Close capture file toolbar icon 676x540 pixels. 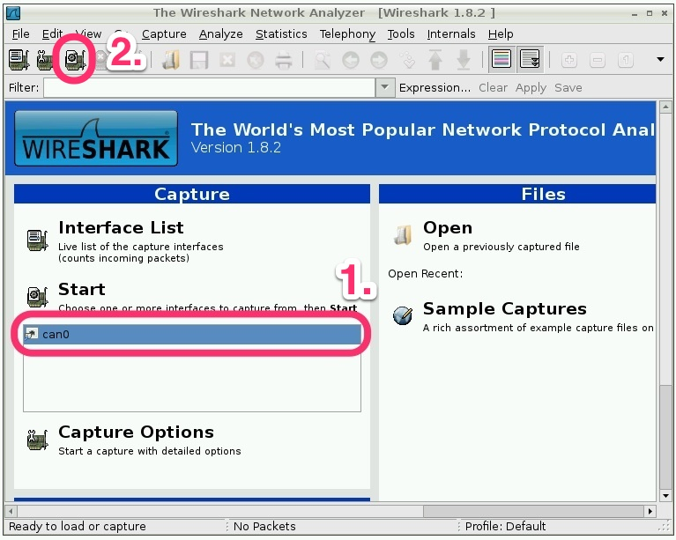coord(227,60)
